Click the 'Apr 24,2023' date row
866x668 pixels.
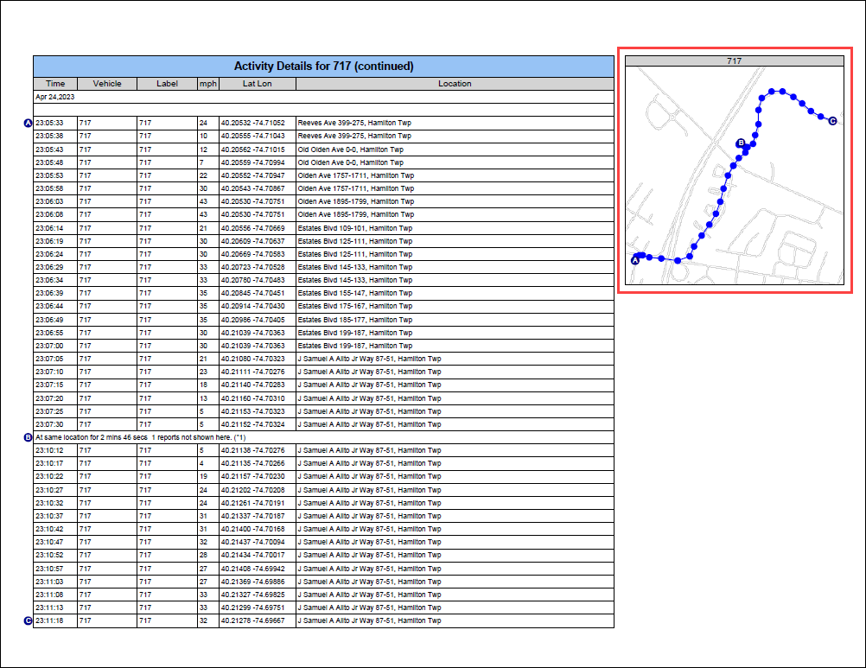tap(323, 97)
